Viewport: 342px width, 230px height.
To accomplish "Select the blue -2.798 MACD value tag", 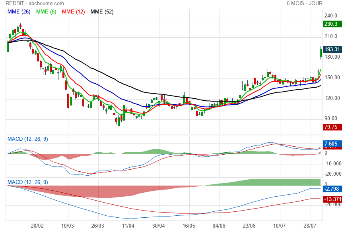I will point(332,189).
